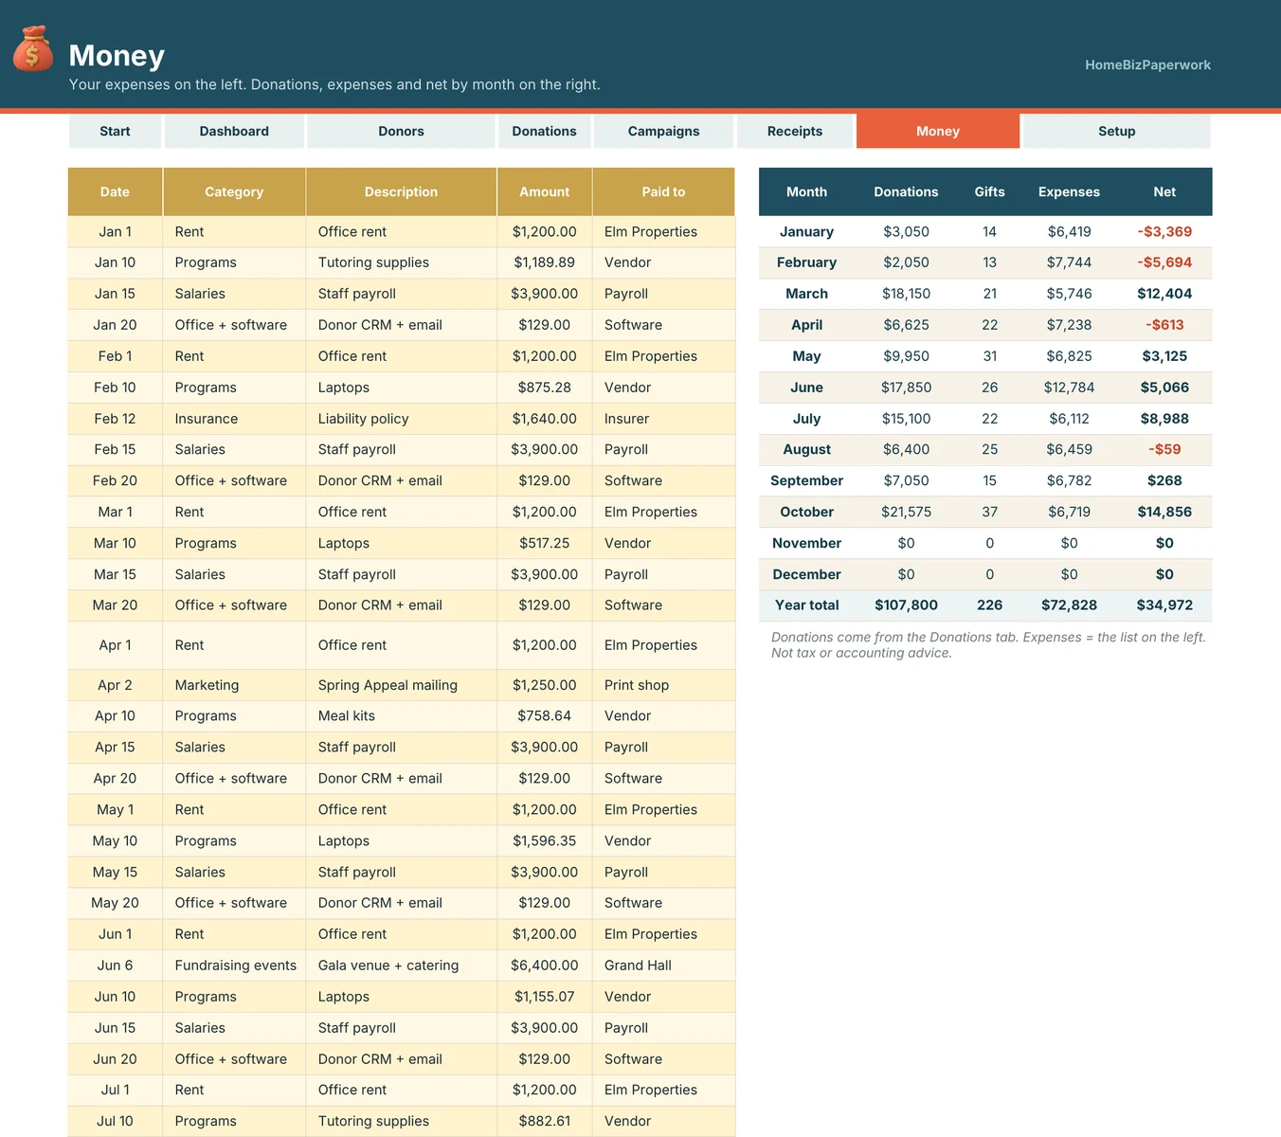Click the HomeBizPaperwork brand link

point(1147,64)
